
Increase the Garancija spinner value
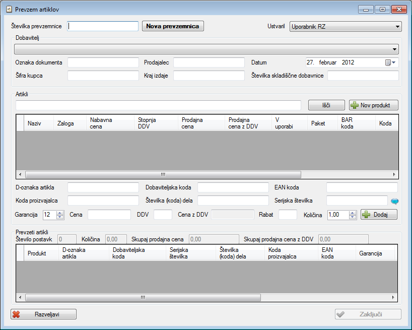60,212
